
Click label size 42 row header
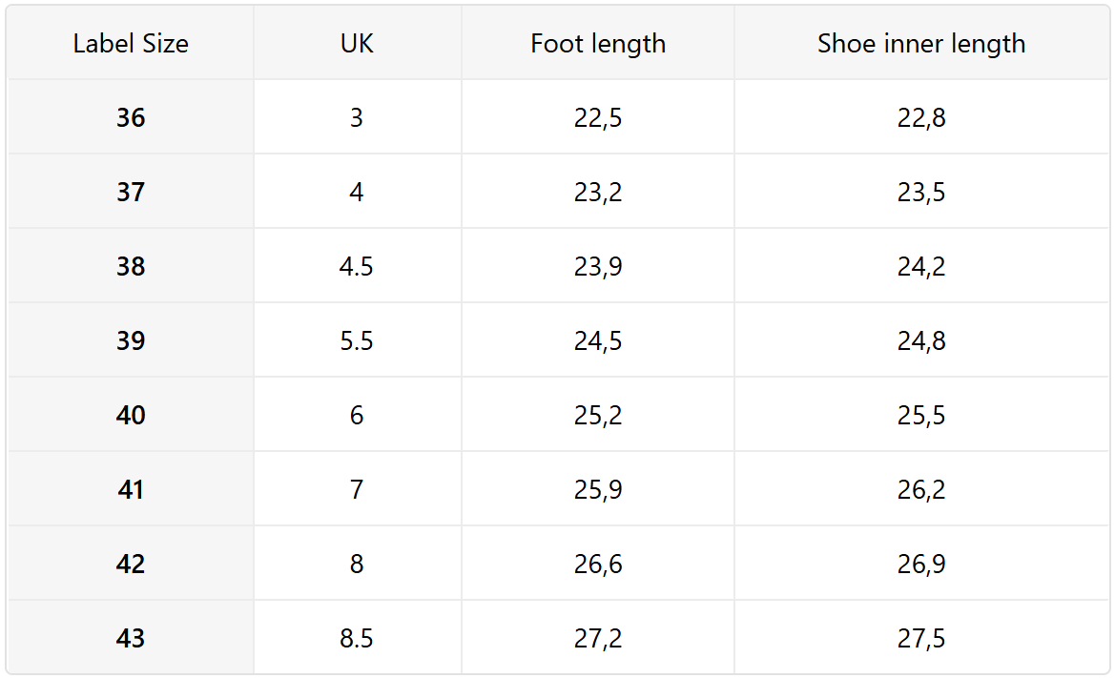[131, 565]
